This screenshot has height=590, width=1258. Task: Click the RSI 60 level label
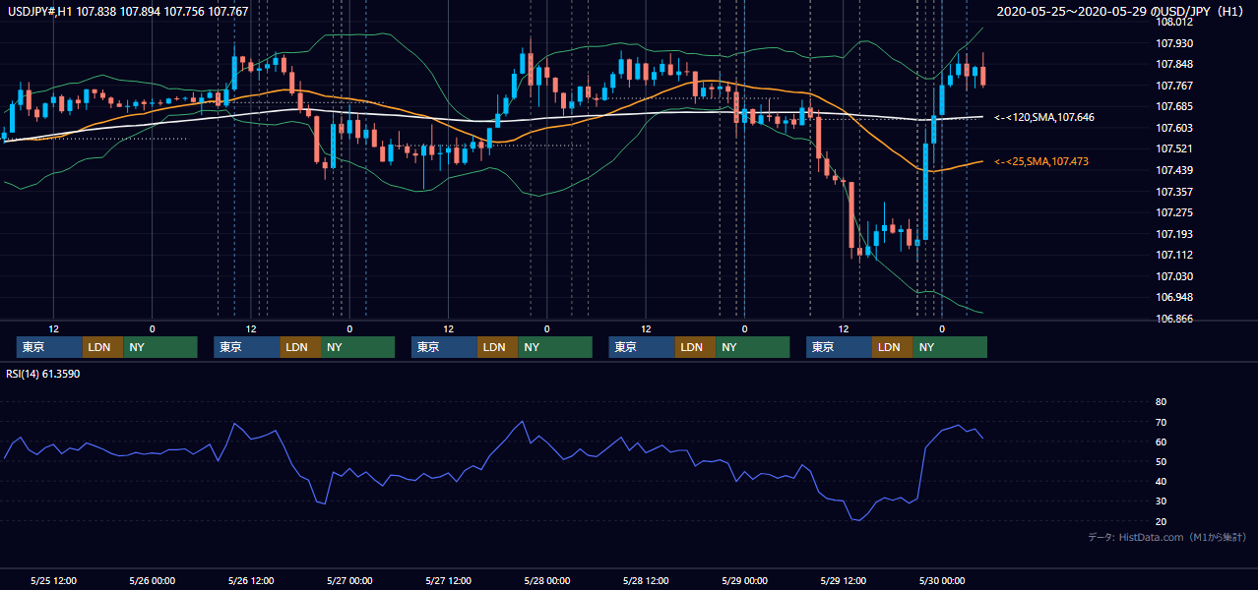1161,442
